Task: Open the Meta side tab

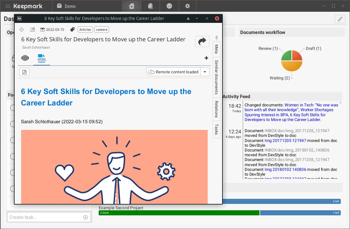Action: coord(216,49)
